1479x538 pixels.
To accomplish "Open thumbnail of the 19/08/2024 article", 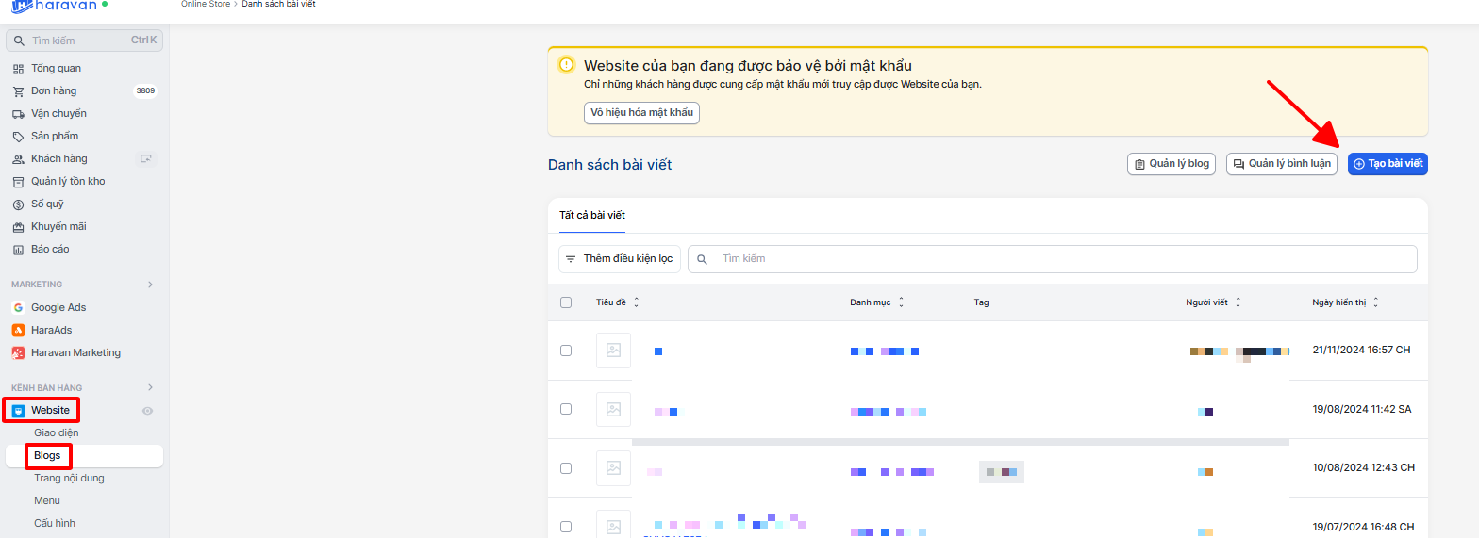I will [x=613, y=409].
